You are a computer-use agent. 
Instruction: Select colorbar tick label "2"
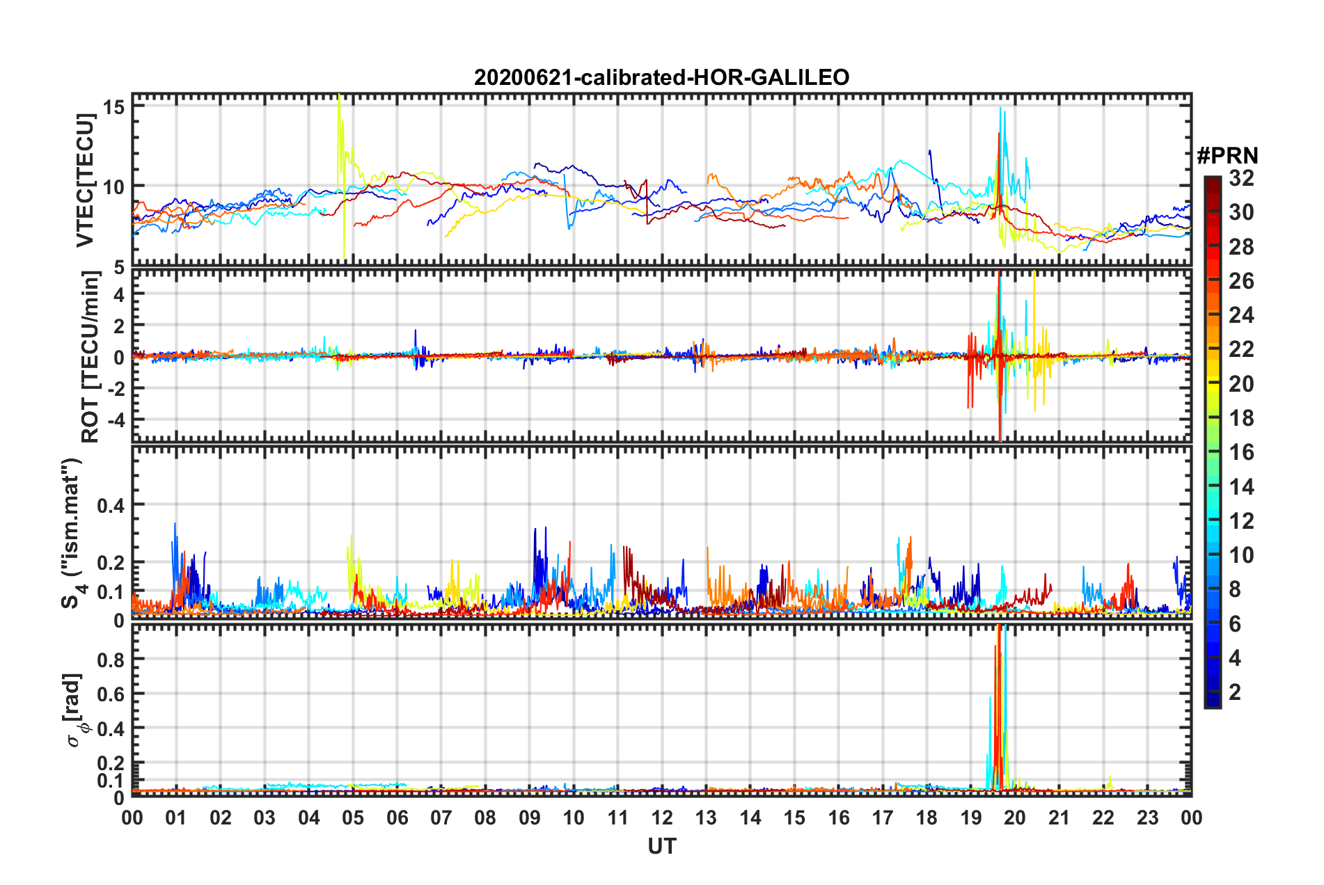(1235, 692)
